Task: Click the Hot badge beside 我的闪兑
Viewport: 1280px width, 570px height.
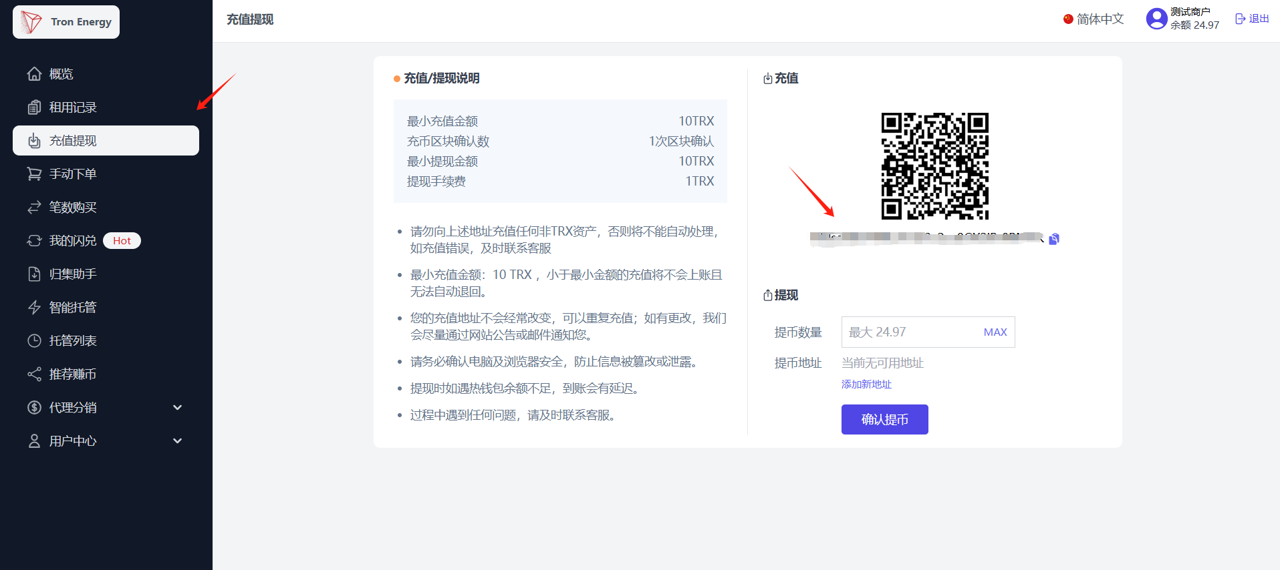Action: click(x=122, y=241)
